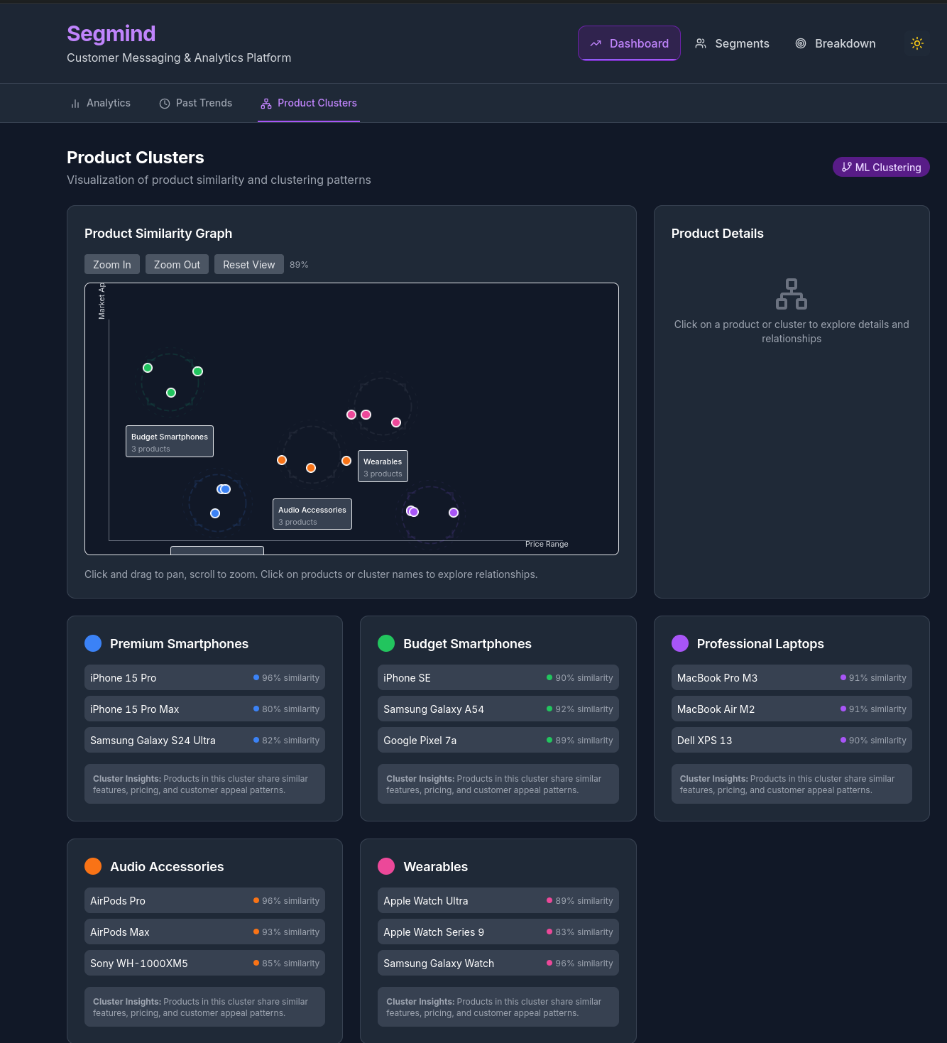
Task: Click the orange Audio Accessories color dot
Action: pyautogui.click(x=93, y=866)
